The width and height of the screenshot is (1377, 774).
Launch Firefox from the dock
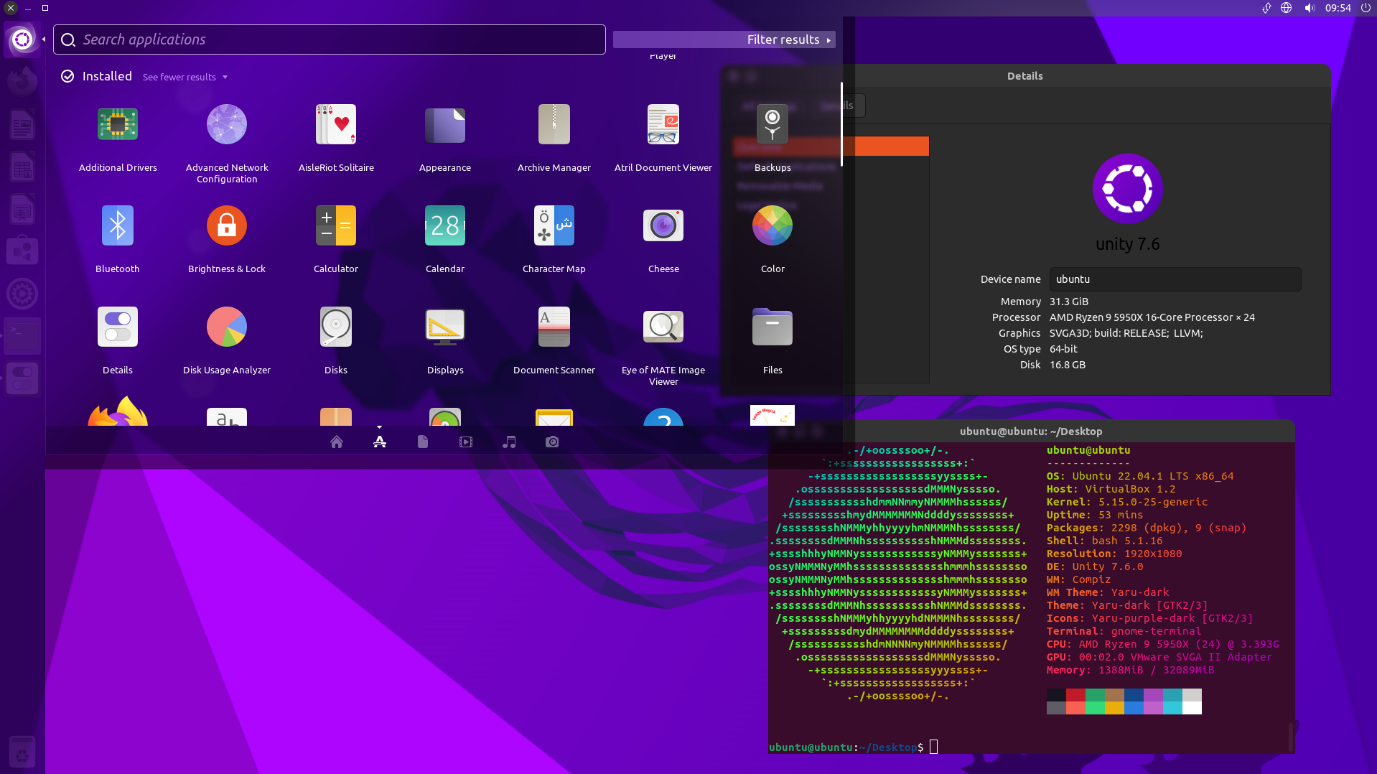point(22,80)
